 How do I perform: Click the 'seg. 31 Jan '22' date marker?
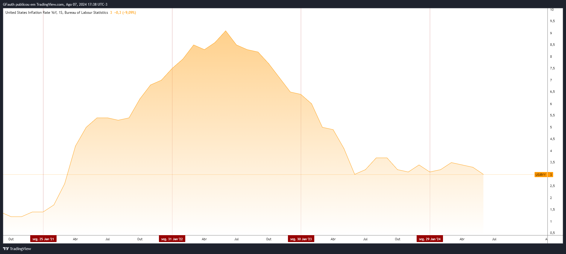click(x=172, y=239)
